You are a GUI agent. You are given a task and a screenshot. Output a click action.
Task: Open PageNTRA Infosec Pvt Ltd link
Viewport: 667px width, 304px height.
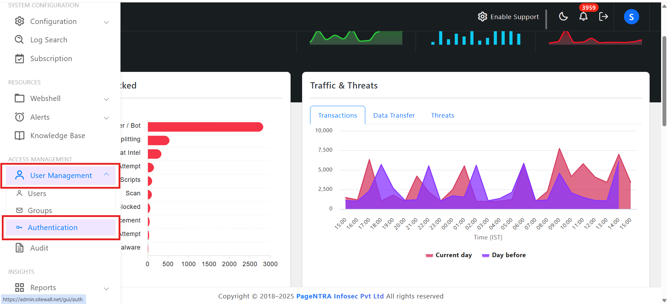(340, 296)
